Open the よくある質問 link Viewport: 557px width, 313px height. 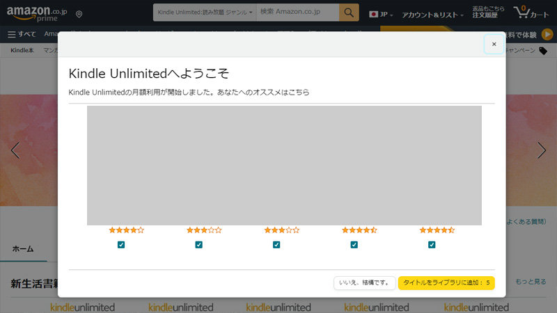point(526,221)
